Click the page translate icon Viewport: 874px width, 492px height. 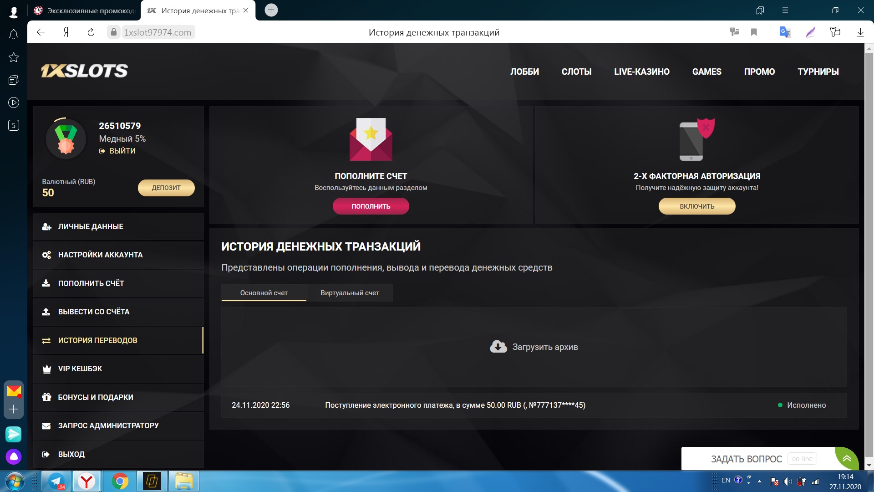785,32
